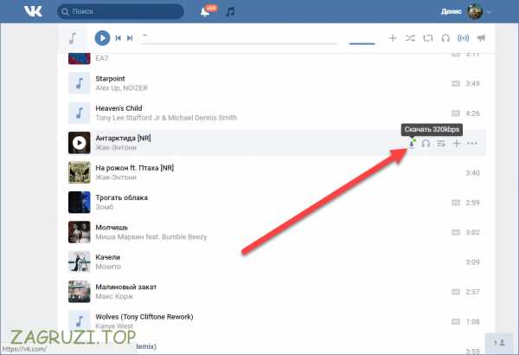Play Трогать облака cover thumbnail
The width and height of the screenshot is (519, 355).
(x=79, y=203)
